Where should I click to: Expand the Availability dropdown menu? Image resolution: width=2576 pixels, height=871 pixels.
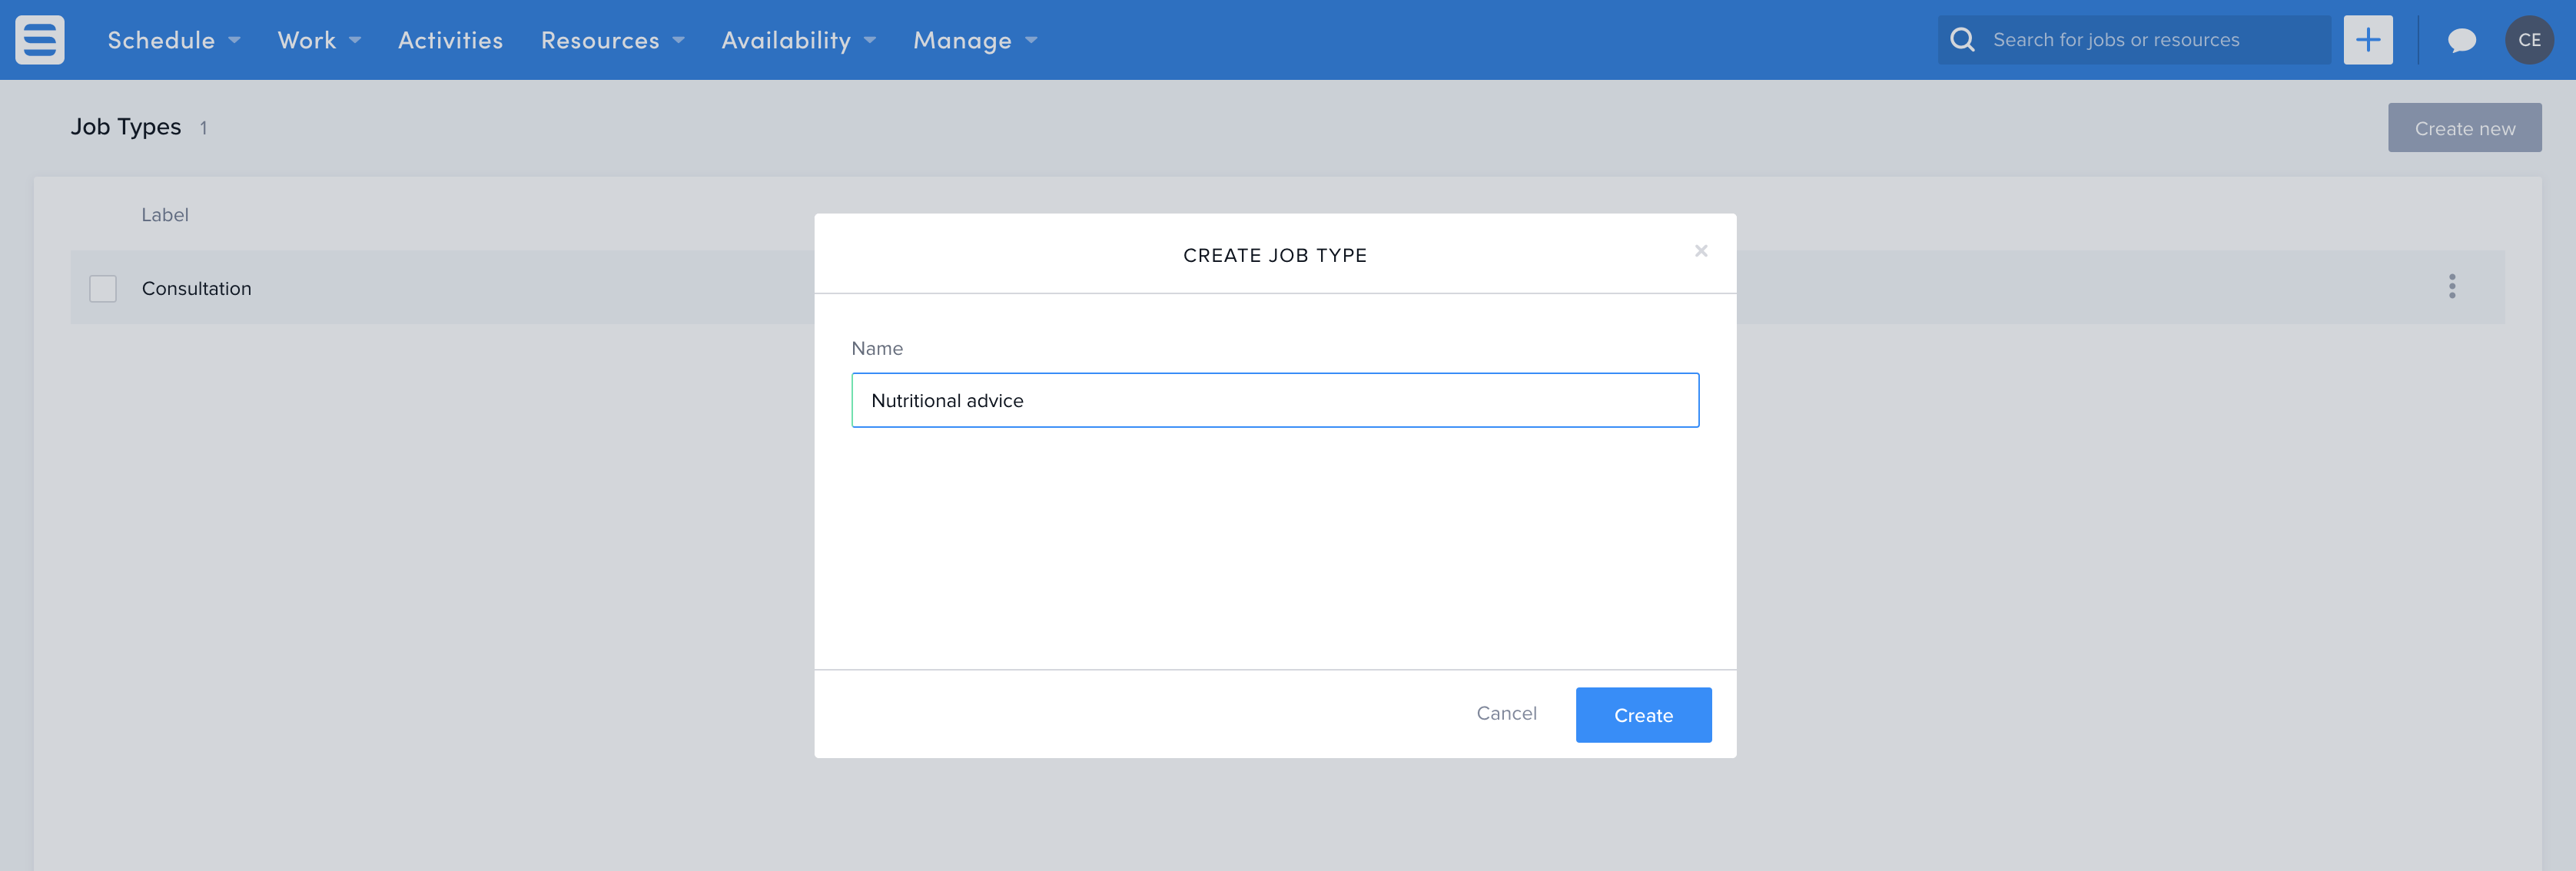point(798,40)
